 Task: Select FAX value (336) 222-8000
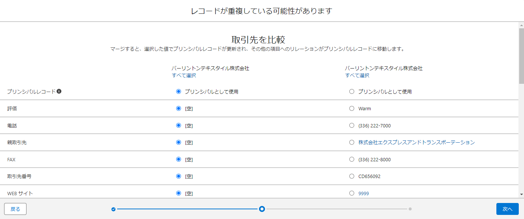pyautogui.click(x=352, y=159)
